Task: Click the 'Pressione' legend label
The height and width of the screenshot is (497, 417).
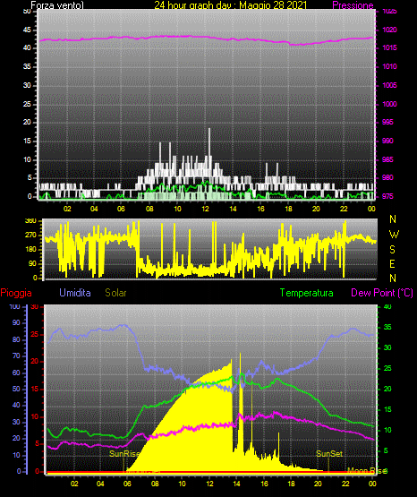Action: [353, 5]
